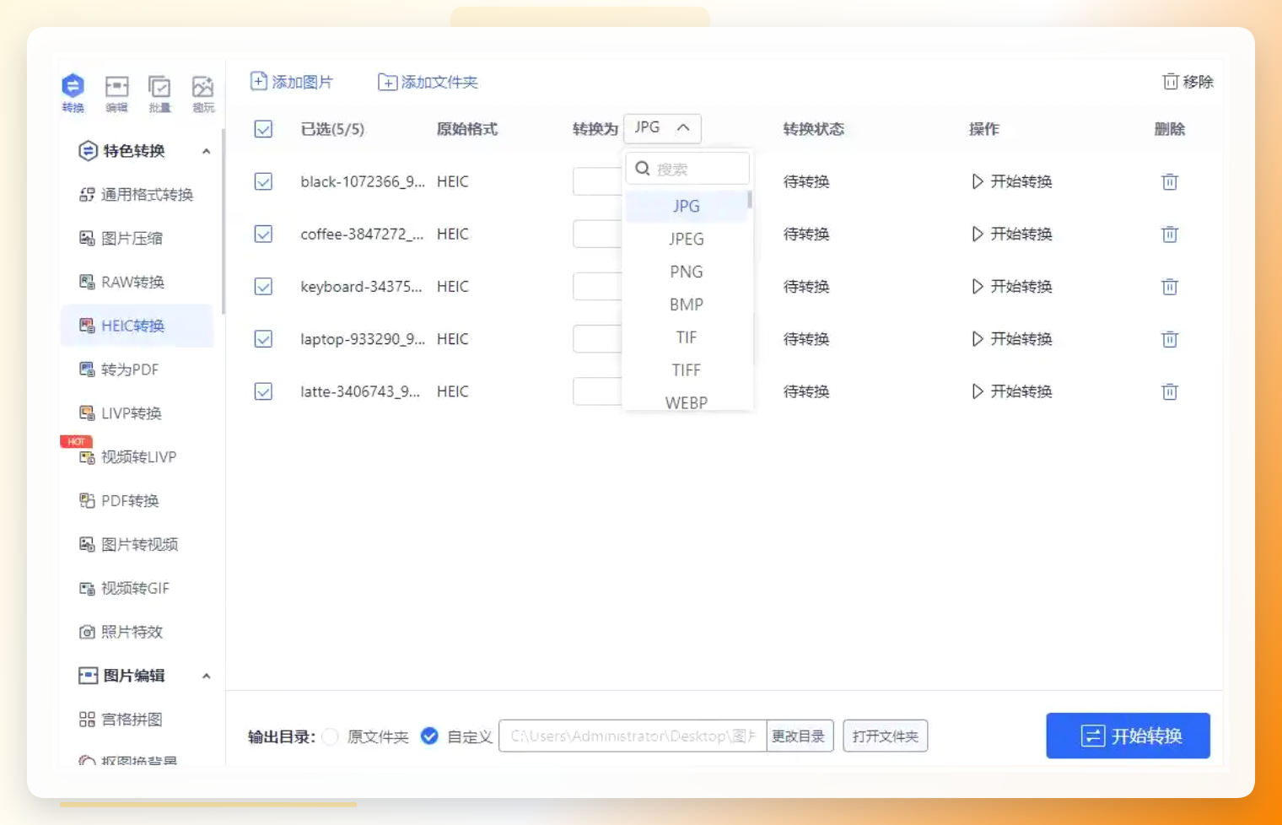Click the 添加图片 icon
Image resolution: width=1282 pixels, height=825 pixels.
click(x=259, y=81)
